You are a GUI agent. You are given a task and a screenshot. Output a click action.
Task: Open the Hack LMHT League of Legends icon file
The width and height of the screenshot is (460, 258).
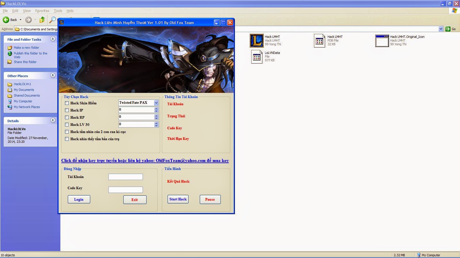(x=256, y=40)
